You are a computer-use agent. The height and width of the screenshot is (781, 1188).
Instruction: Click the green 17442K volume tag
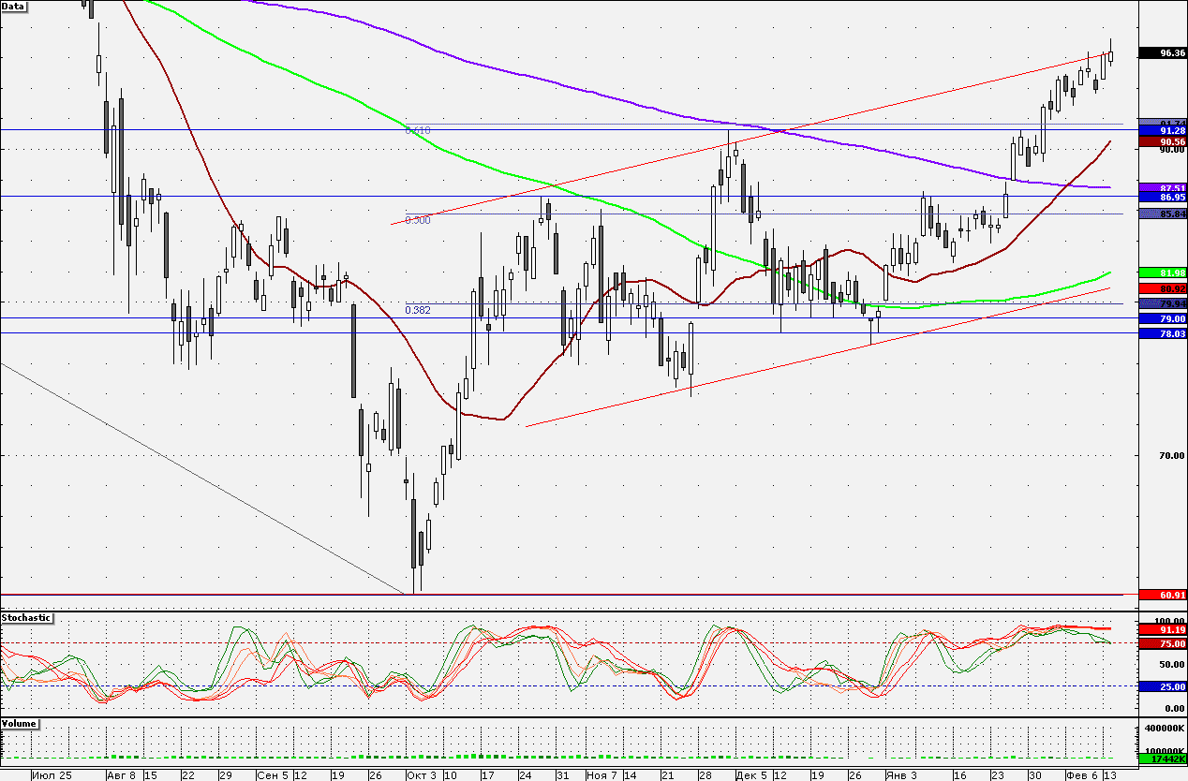[1162, 759]
